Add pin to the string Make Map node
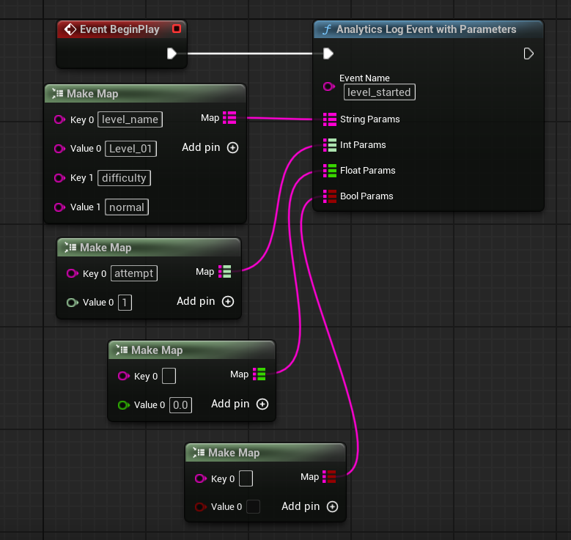Screen dimensions: 571x540 pos(232,147)
